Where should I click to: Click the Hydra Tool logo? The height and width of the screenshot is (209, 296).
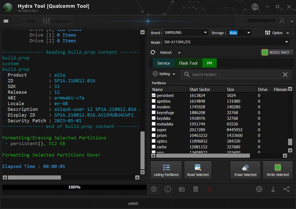[8, 7]
